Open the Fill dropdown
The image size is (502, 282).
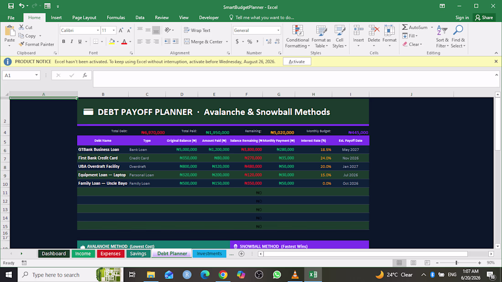410,36
